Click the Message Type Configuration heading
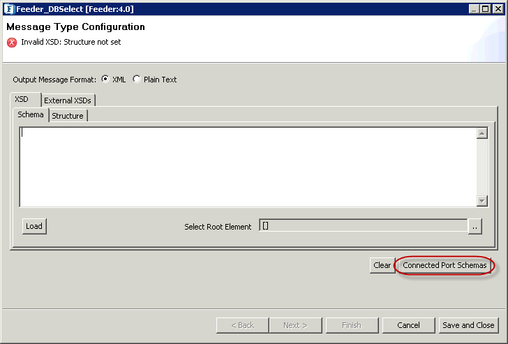The width and height of the screenshot is (508, 344). click(x=75, y=27)
